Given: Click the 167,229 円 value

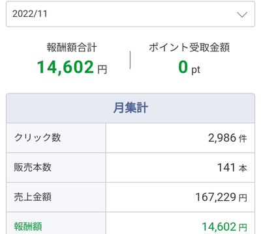Looking at the screenshot, I should 221,198.
